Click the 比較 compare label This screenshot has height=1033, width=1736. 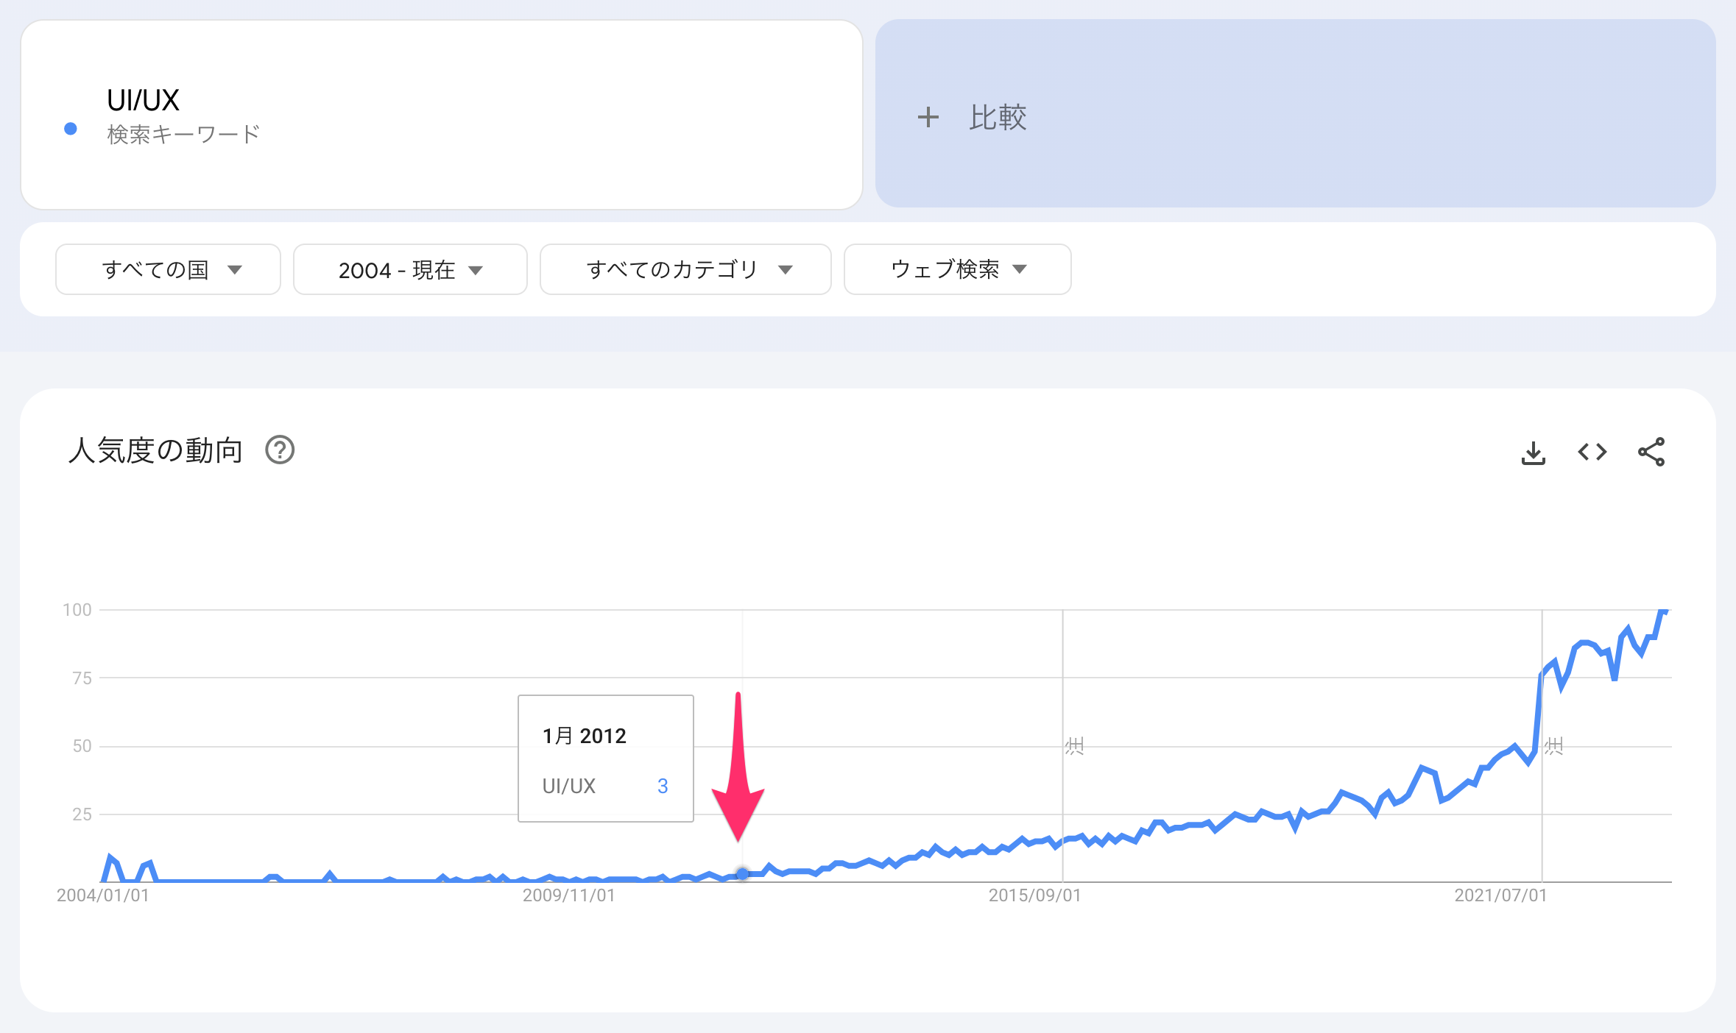pos(998,117)
